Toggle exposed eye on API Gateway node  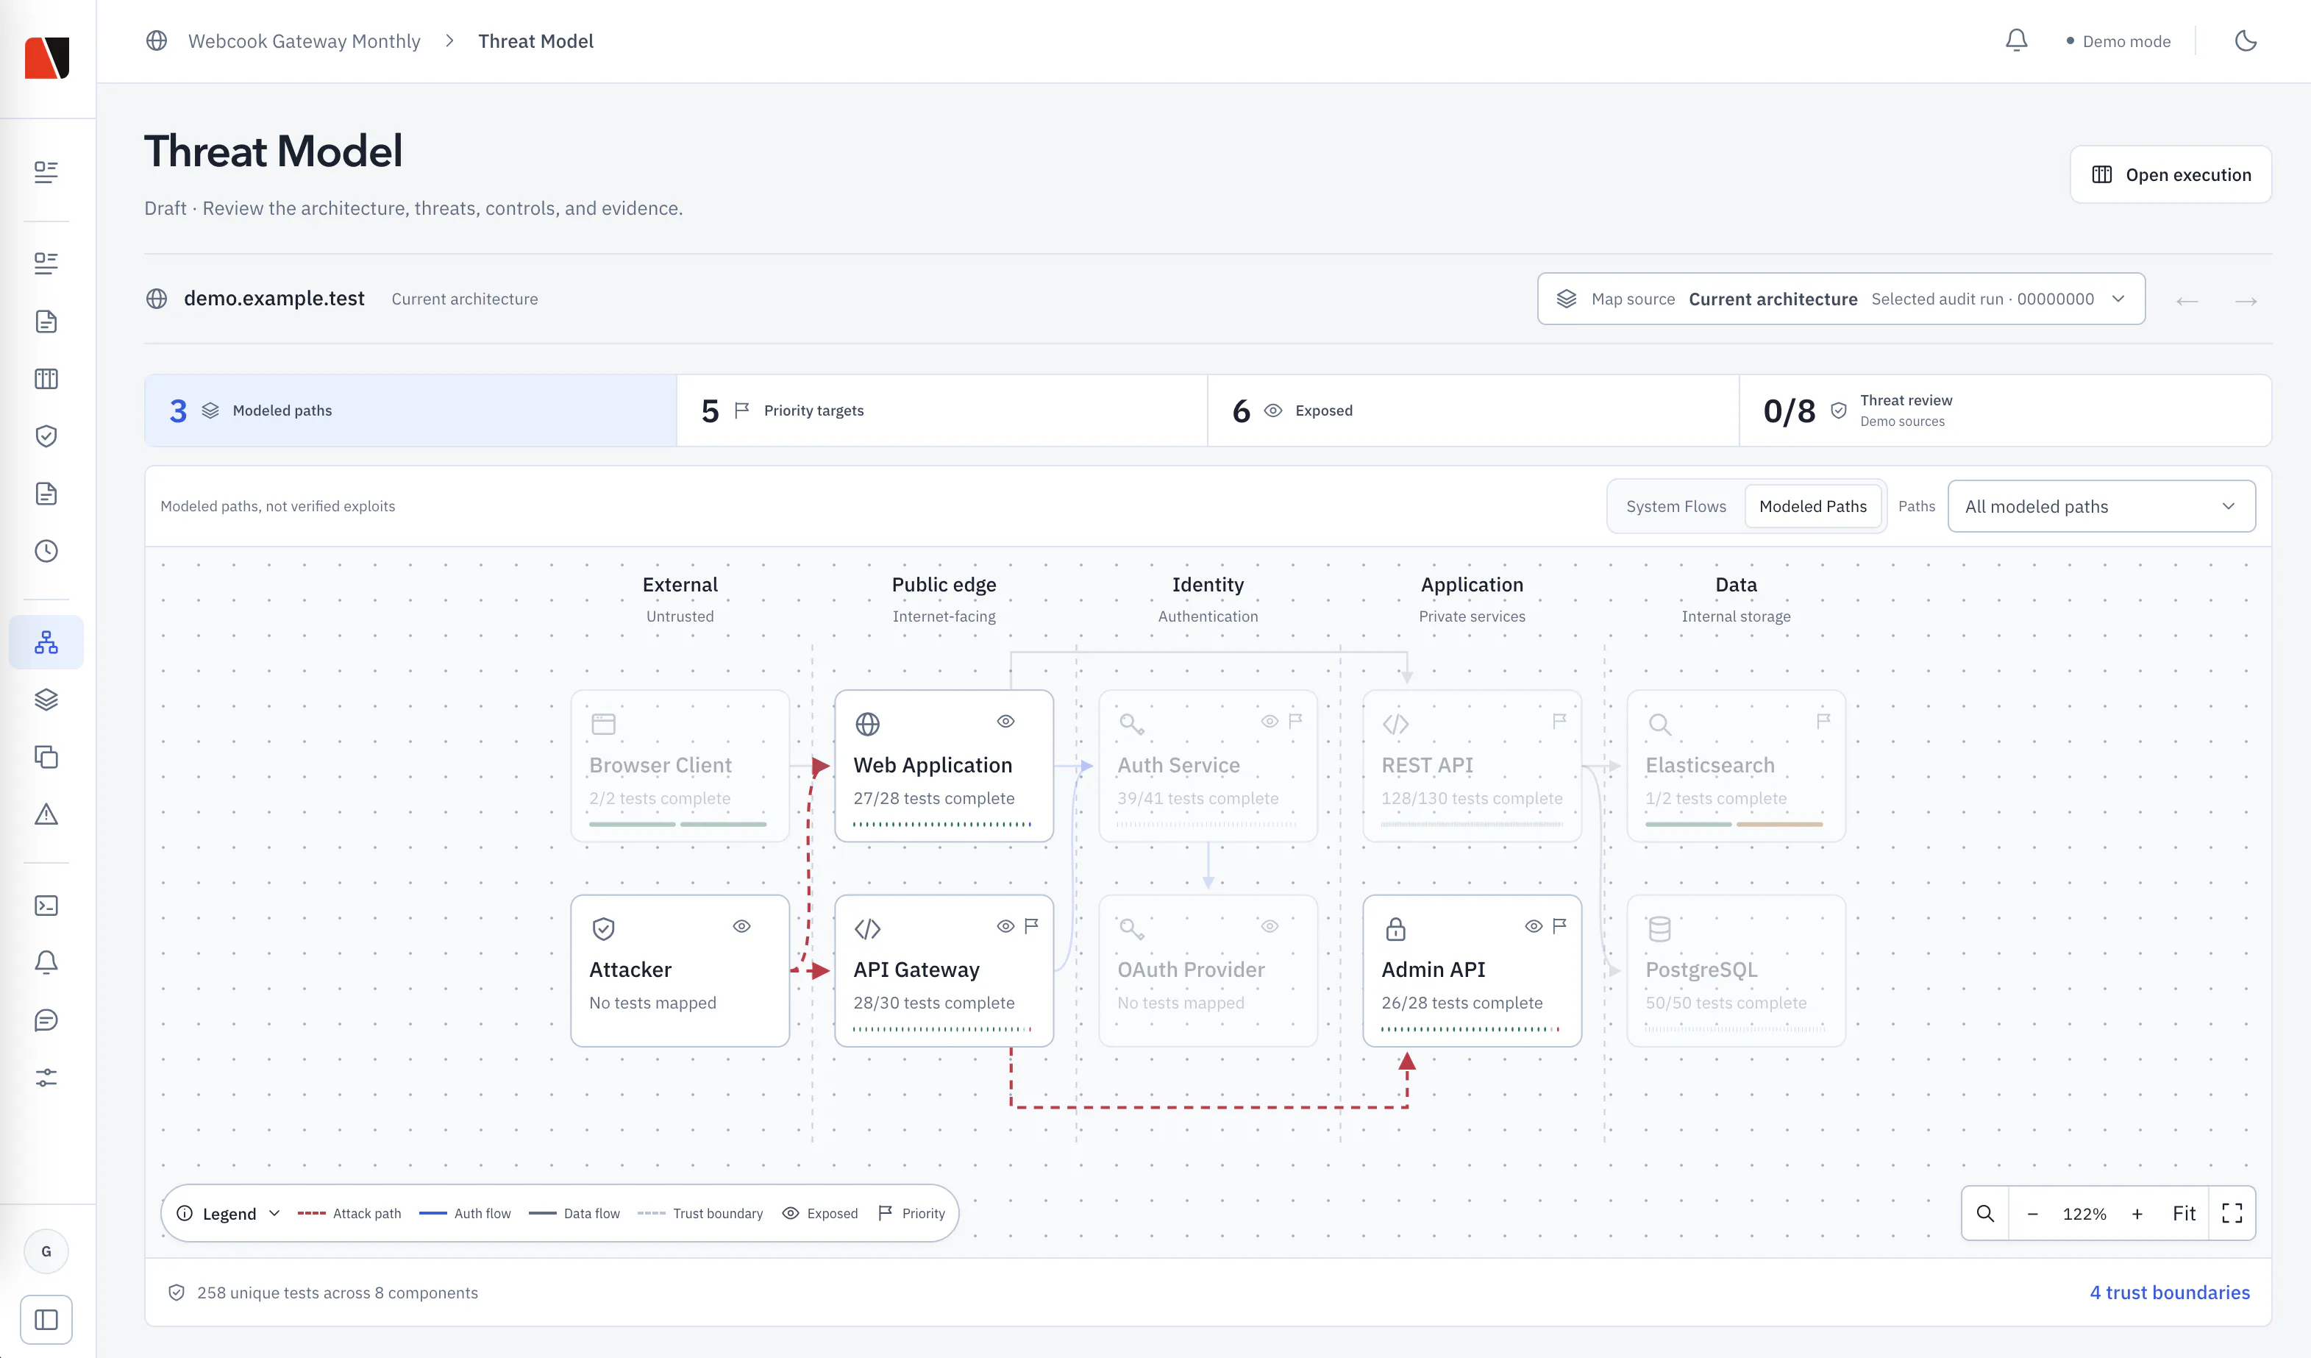pos(1005,926)
